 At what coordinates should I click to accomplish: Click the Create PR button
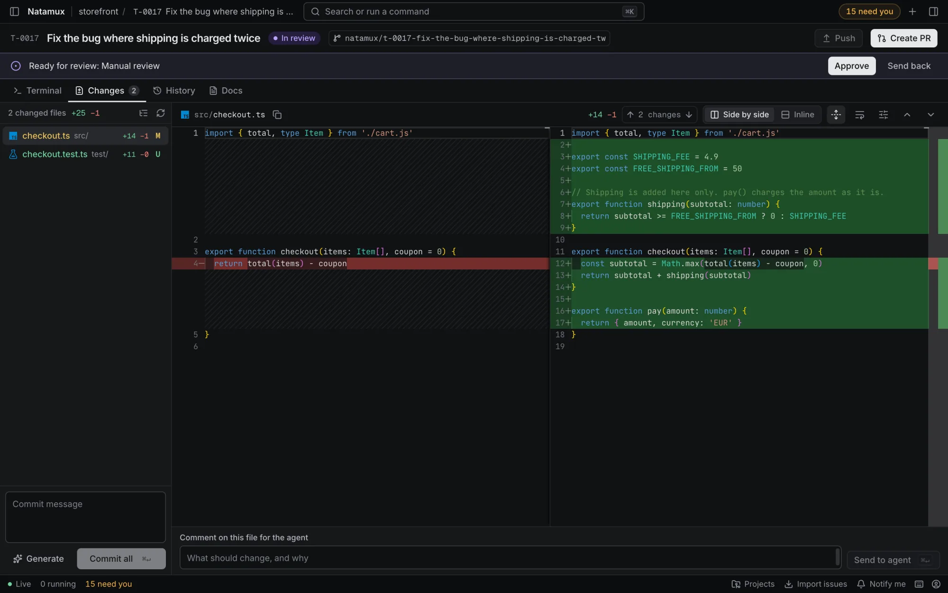tap(904, 38)
